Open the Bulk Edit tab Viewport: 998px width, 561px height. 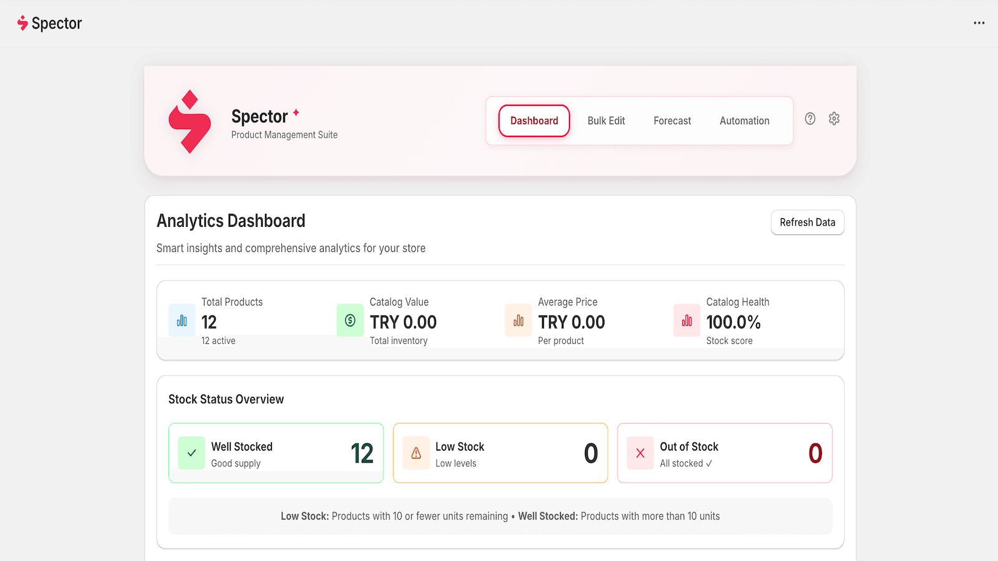[x=606, y=121]
